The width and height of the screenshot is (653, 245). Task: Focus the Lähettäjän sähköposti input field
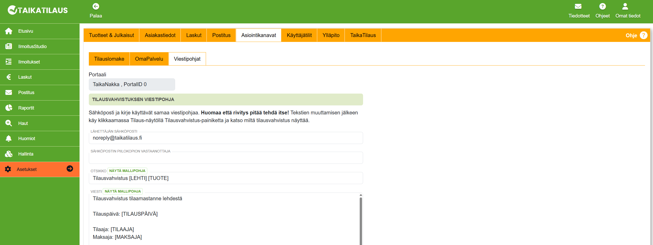coord(226,138)
